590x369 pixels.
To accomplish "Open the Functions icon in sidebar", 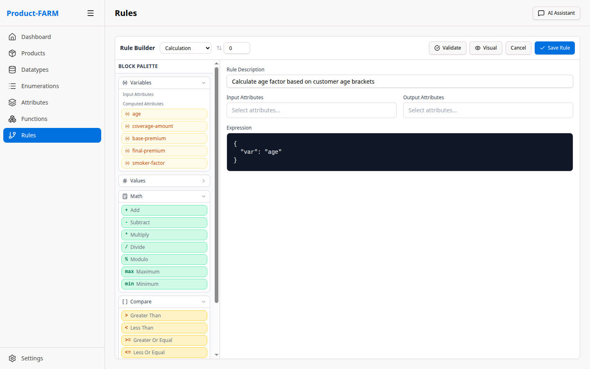I will [x=13, y=118].
